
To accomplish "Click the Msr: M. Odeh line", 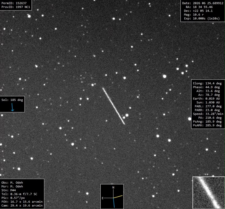I will click(12, 186).
